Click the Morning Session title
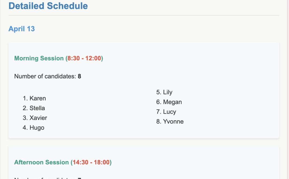289x179 pixels. tap(39, 58)
